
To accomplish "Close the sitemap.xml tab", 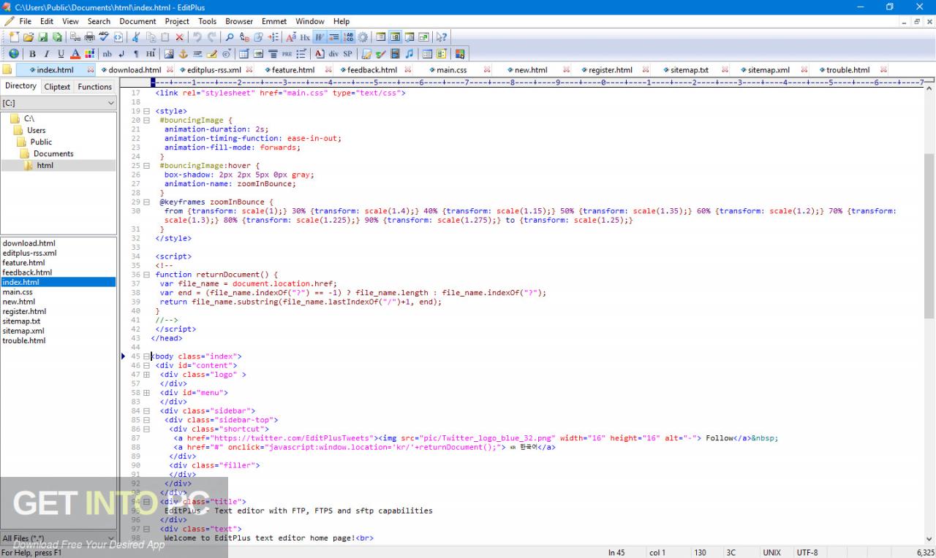I will coord(804,70).
